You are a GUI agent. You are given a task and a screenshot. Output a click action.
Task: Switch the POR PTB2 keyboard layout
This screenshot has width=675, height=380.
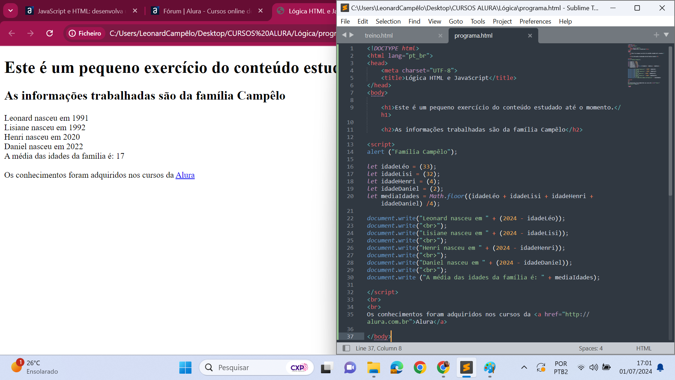[561, 368]
